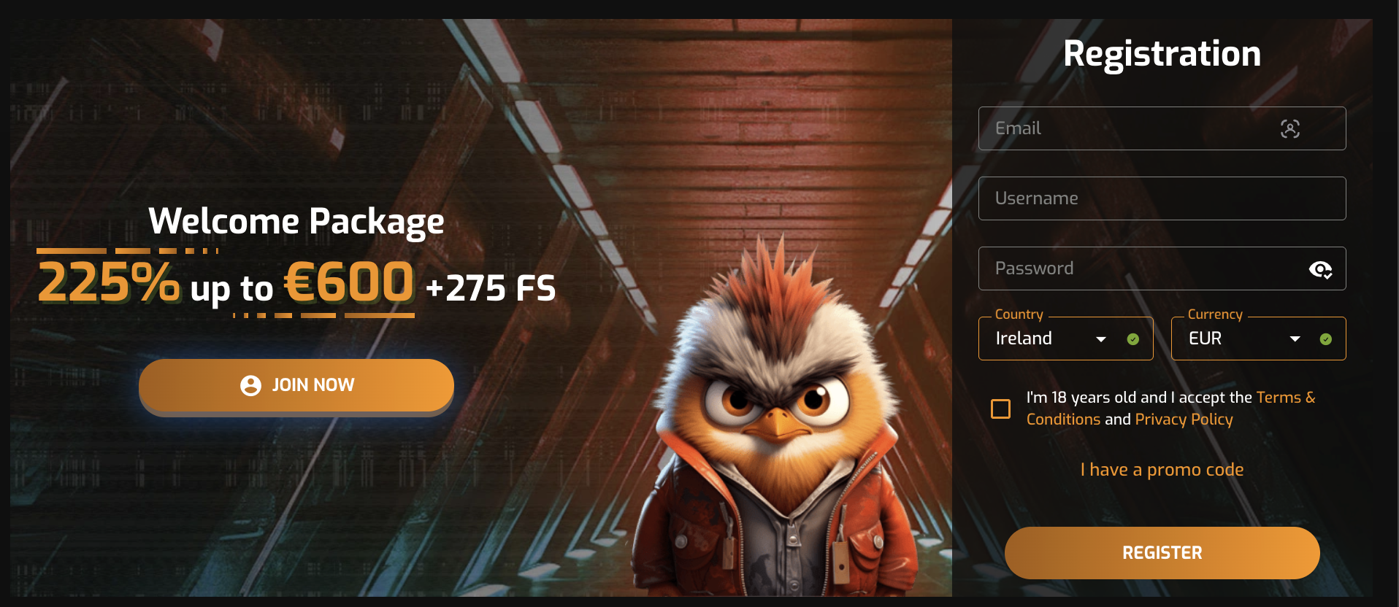Open the Country dropdown arrow
The image size is (1399, 607).
coord(1101,339)
